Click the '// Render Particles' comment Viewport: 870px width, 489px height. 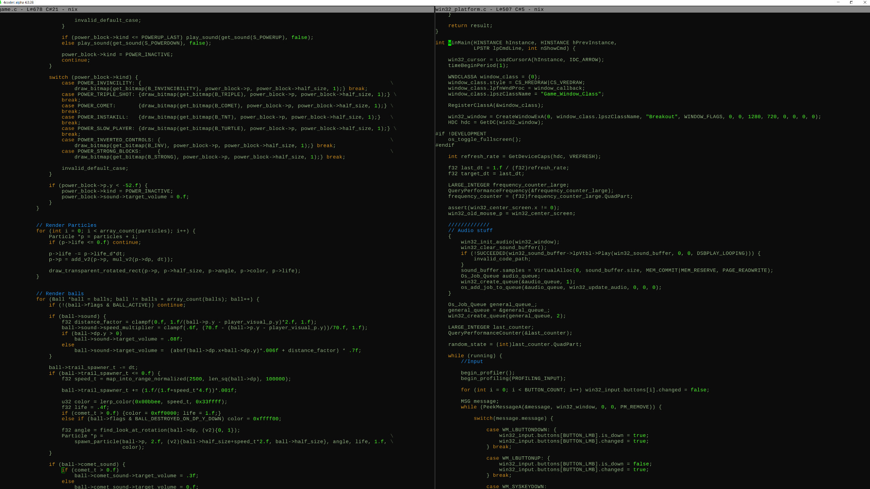pos(66,225)
